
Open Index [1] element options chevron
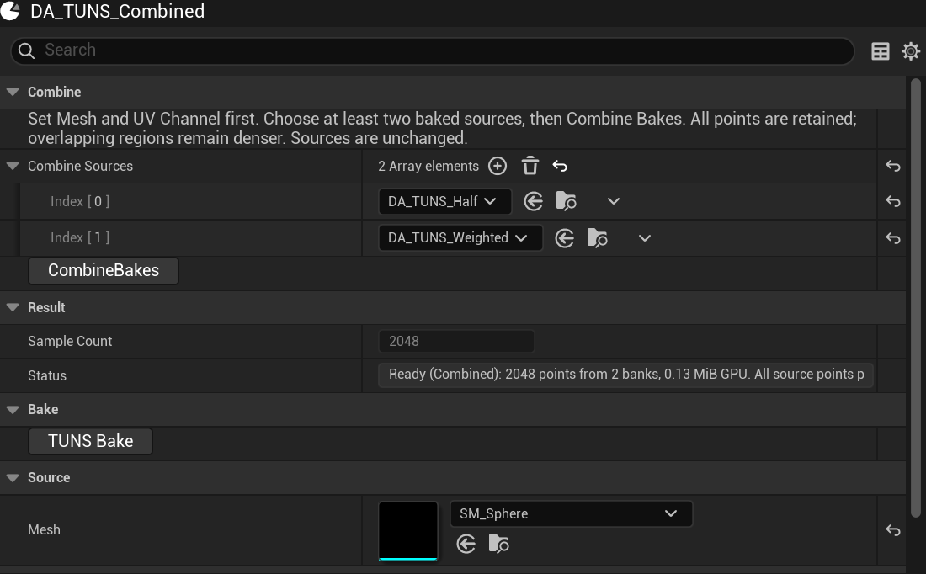pyautogui.click(x=644, y=238)
